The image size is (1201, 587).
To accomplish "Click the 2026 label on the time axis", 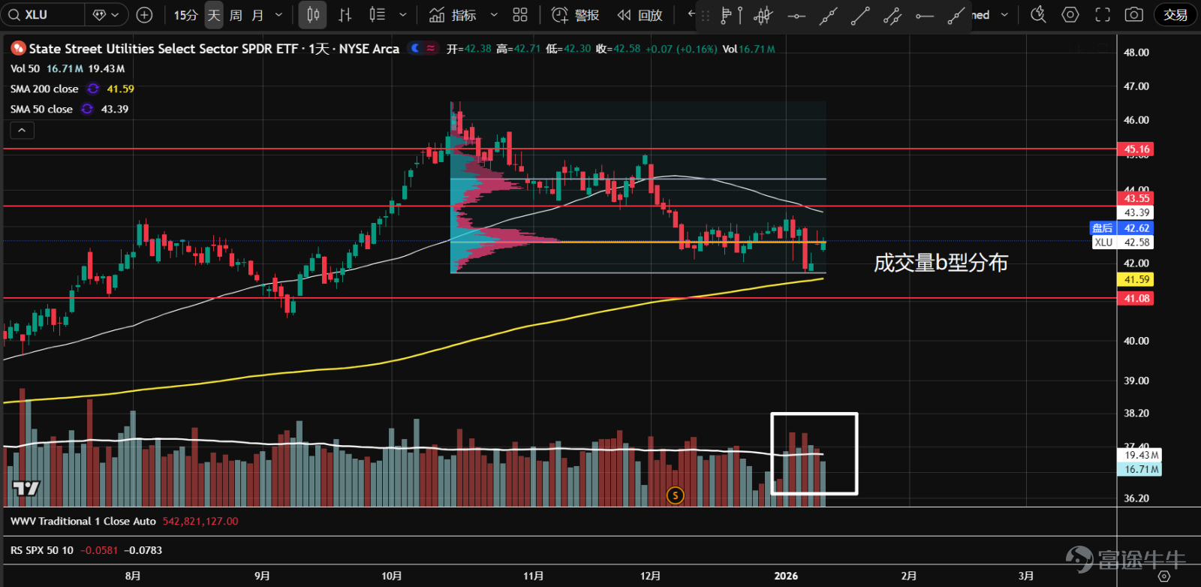I will point(786,576).
